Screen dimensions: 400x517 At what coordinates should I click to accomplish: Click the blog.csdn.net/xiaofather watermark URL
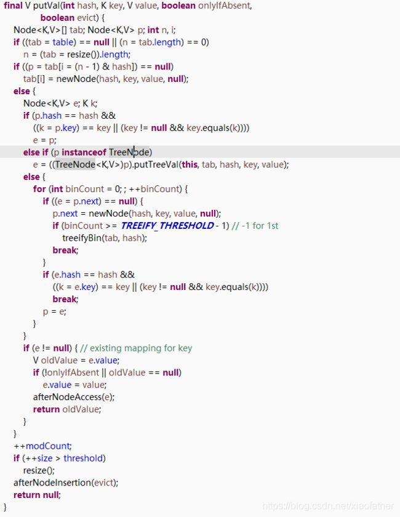pos(327,506)
